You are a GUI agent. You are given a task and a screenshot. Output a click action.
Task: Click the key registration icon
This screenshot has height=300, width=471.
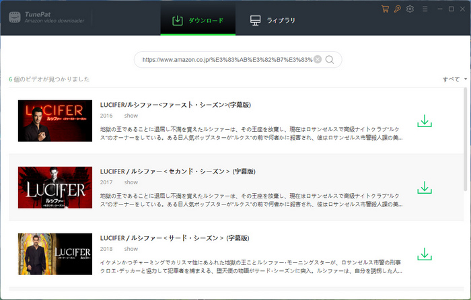coord(398,9)
